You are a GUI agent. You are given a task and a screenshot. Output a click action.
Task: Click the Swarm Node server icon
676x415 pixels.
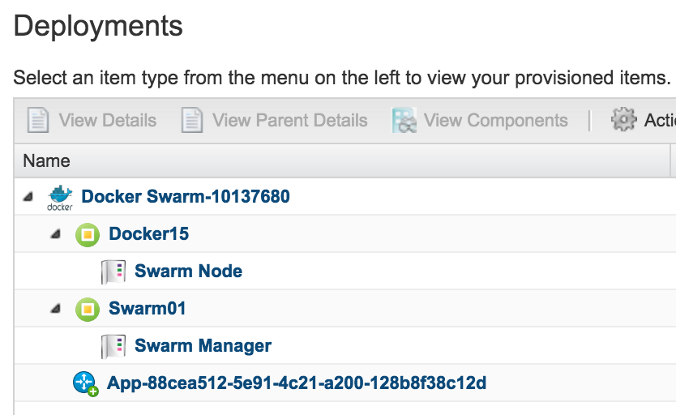[x=113, y=272]
